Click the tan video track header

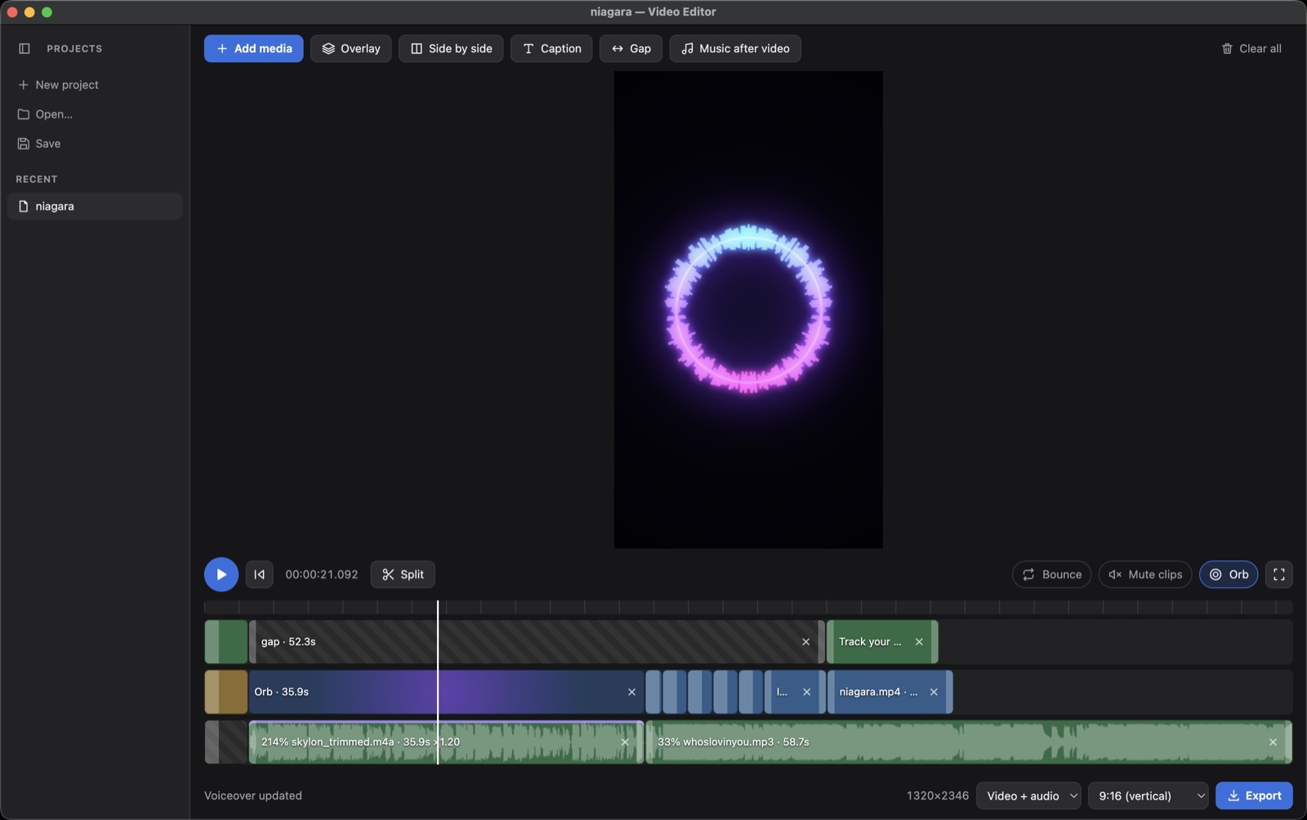pos(225,692)
